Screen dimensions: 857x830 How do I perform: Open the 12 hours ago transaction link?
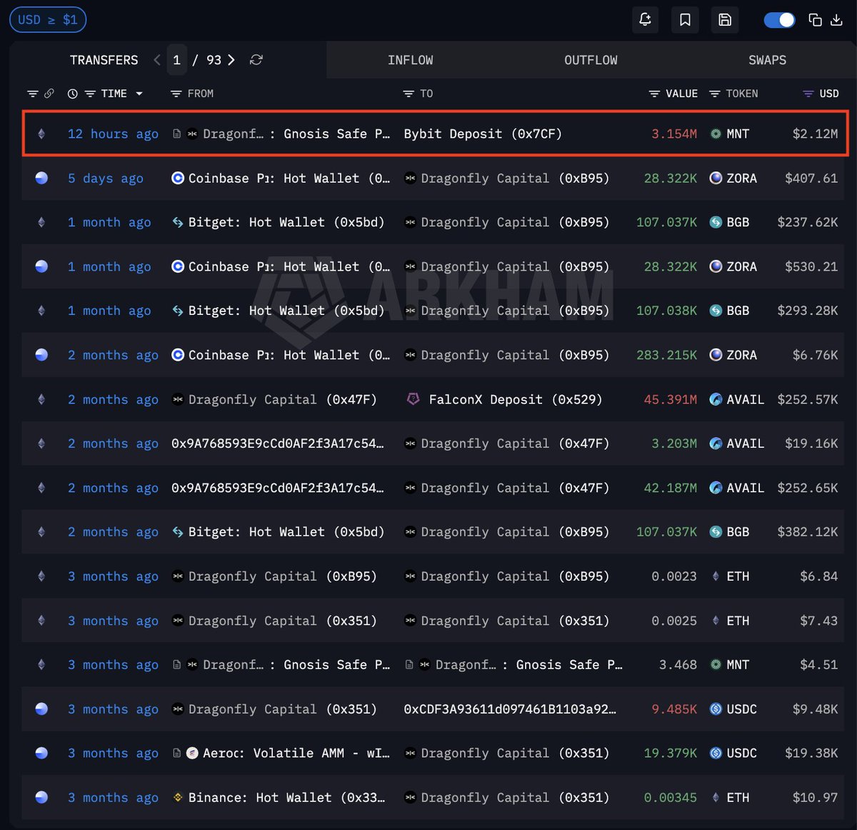click(113, 134)
